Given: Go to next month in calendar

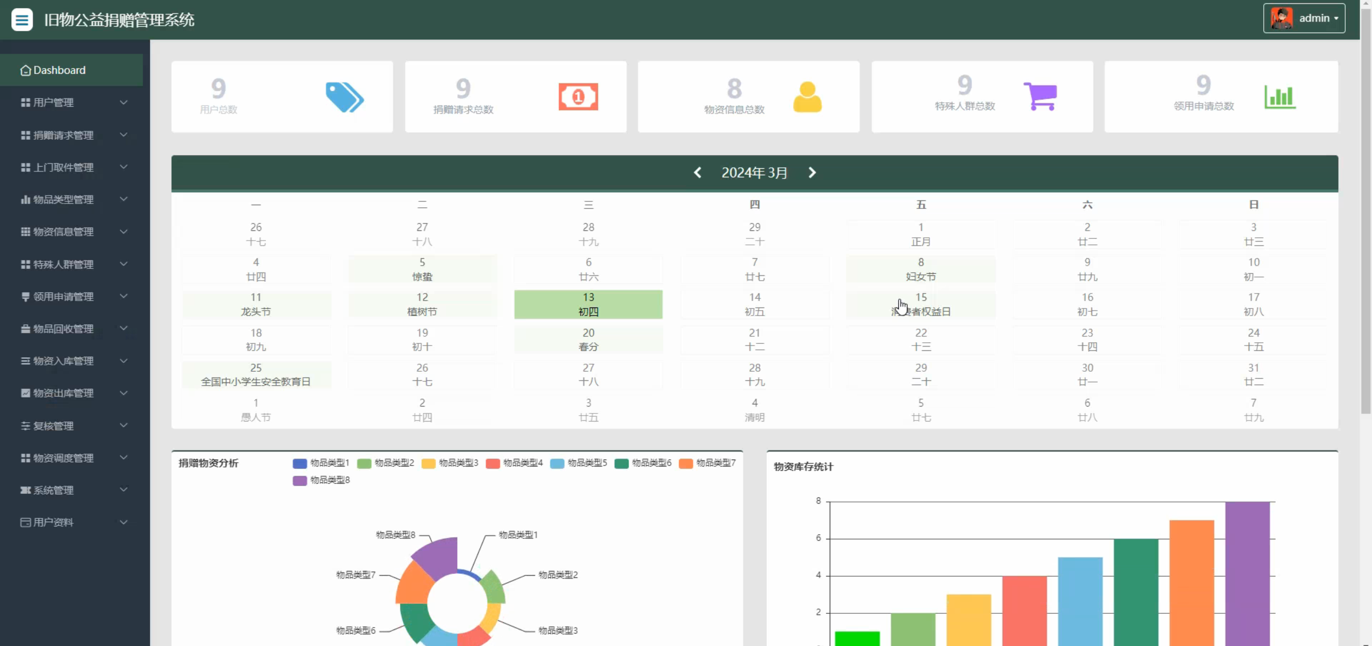Looking at the screenshot, I should pyautogui.click(x=812, y=172).
